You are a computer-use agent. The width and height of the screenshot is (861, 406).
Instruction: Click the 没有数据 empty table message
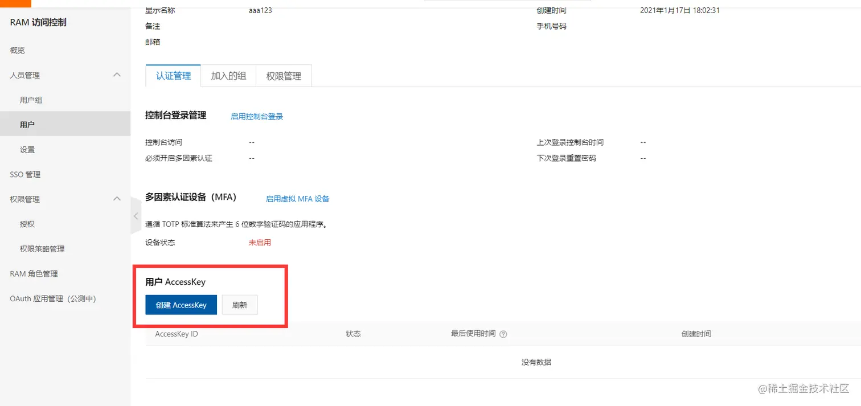click(x=536, y=362)
